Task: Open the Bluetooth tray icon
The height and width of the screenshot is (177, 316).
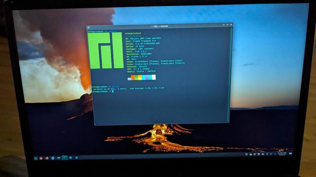Action: (267, 154)
